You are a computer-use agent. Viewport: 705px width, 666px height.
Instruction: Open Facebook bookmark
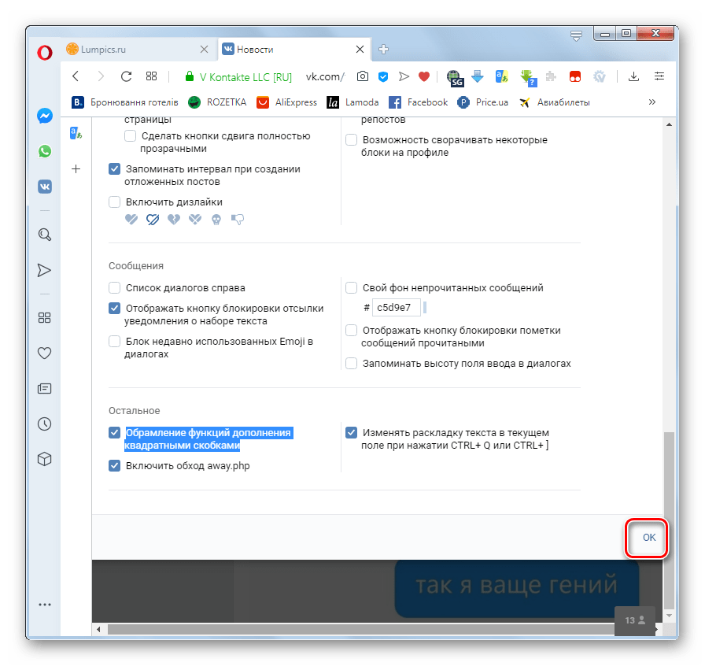tap(419, 102)
